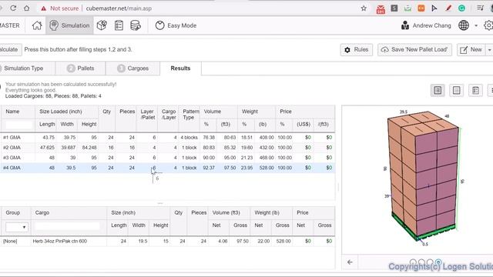The image size is (493, 277).
Task: Open the green tray extension icon
Action: pyautogui.click(x=407, y=8)
